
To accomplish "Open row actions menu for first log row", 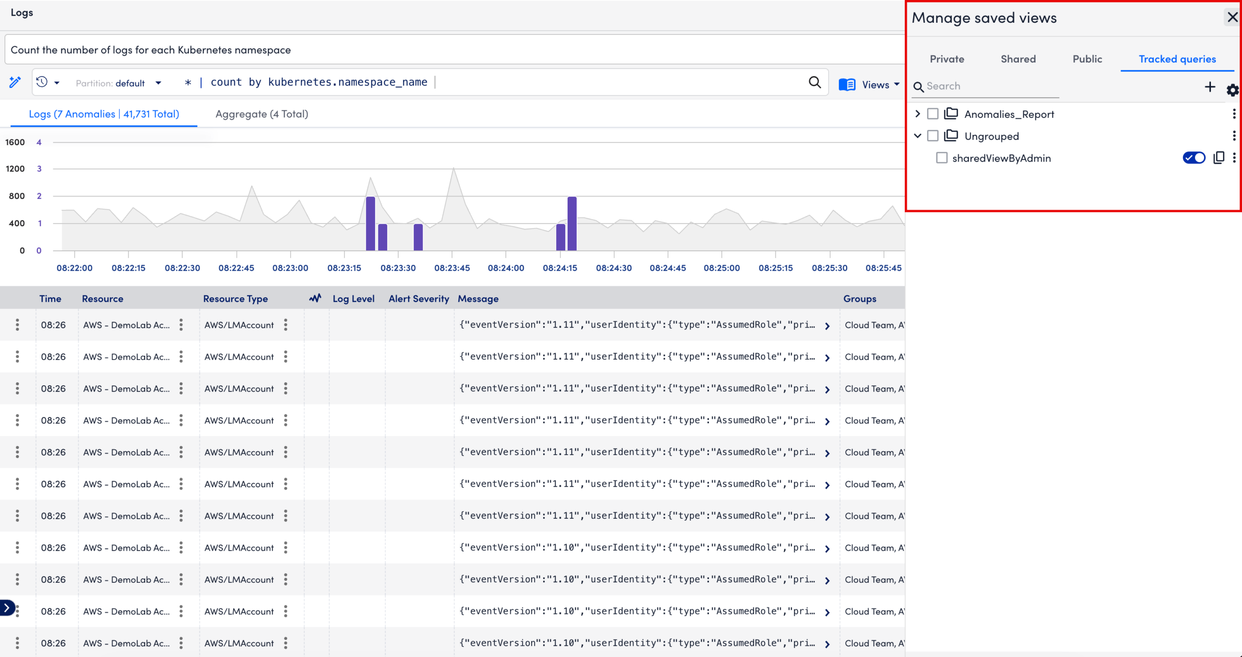I will coord(17,325).
